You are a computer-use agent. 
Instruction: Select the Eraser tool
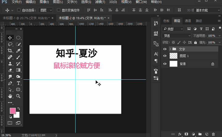point(10,70)
